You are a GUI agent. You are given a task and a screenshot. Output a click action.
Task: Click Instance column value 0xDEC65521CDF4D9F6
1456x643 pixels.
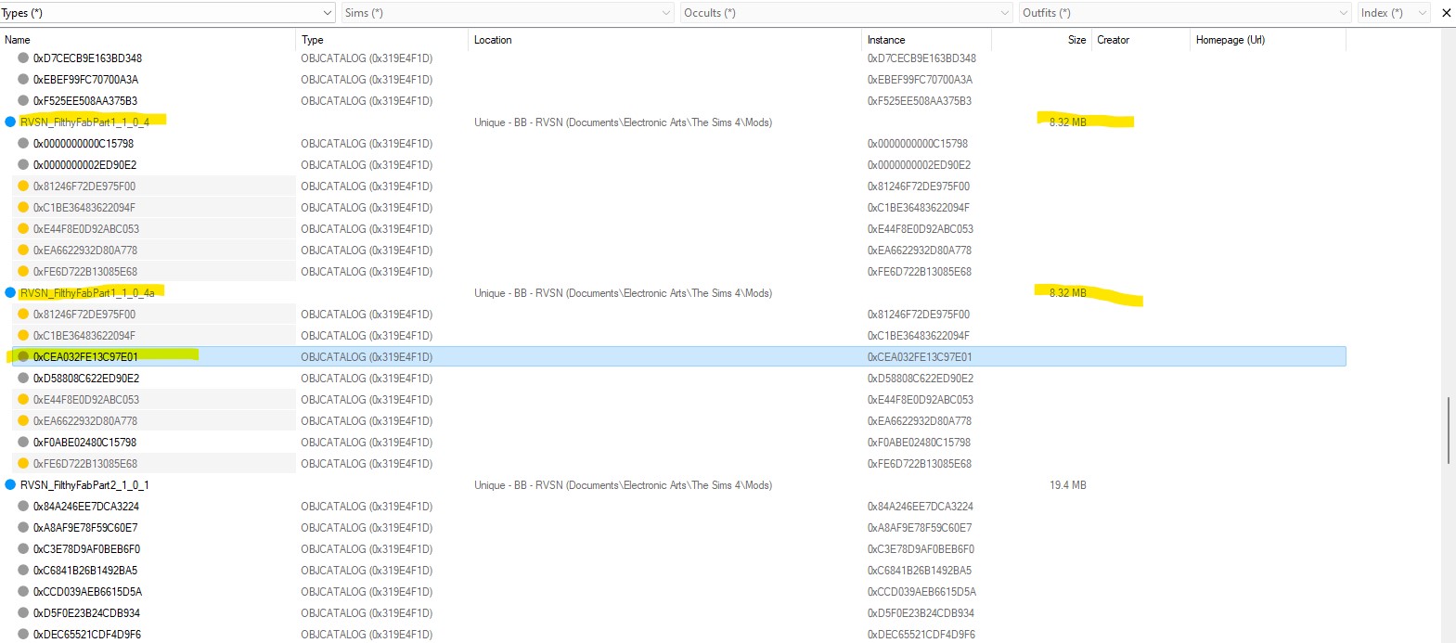pyautogui.click(x=921, y=634)
